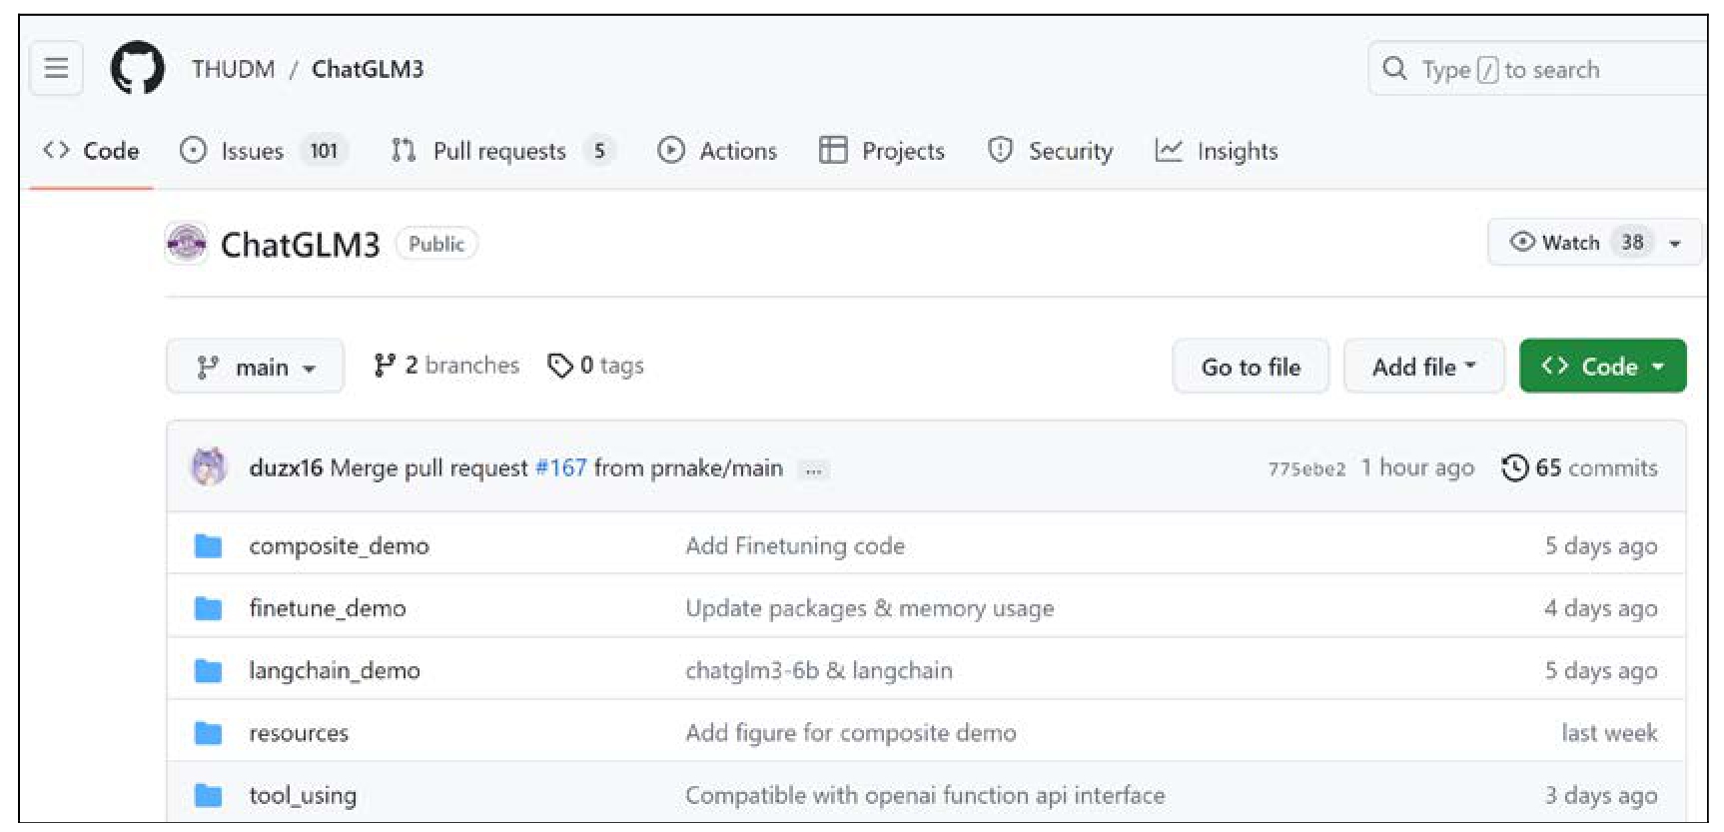
Task: Open the Insights tab
Action: (1217, 151)
